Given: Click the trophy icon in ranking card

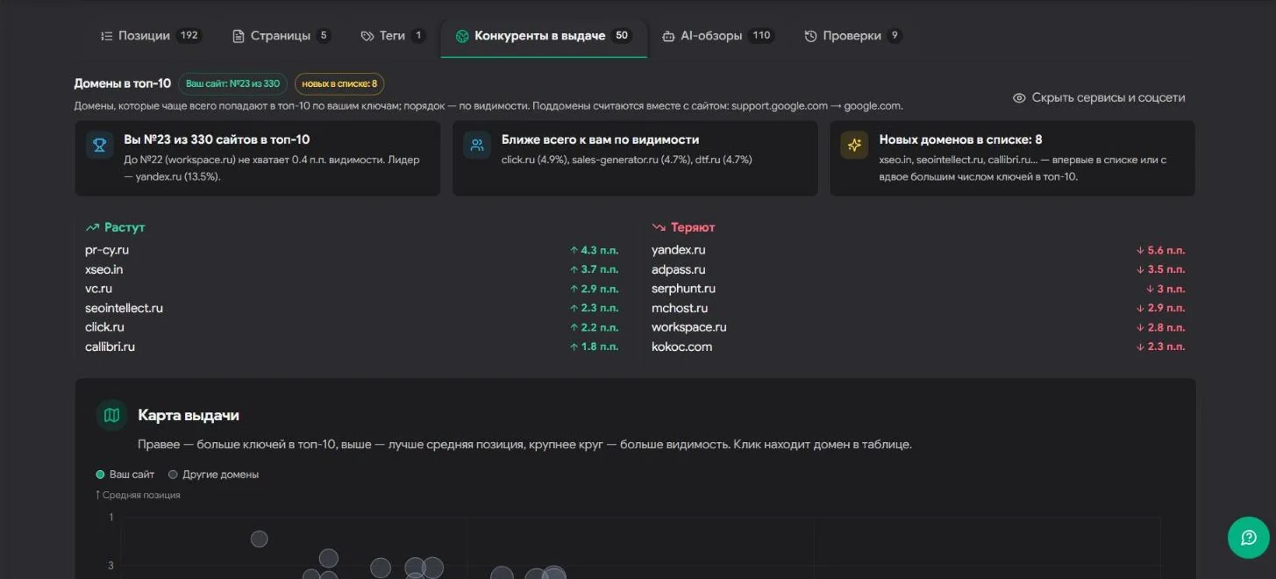Looking at the screenshot, I should (100, 145).
